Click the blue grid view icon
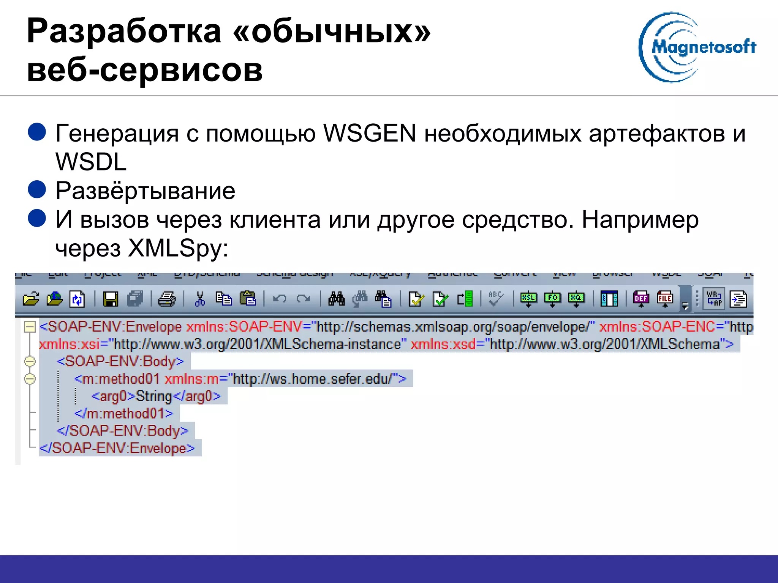This screenshot has width=778, height=583. 609,299
